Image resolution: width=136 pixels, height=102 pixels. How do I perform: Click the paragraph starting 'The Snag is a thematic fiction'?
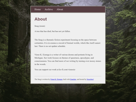67,43
